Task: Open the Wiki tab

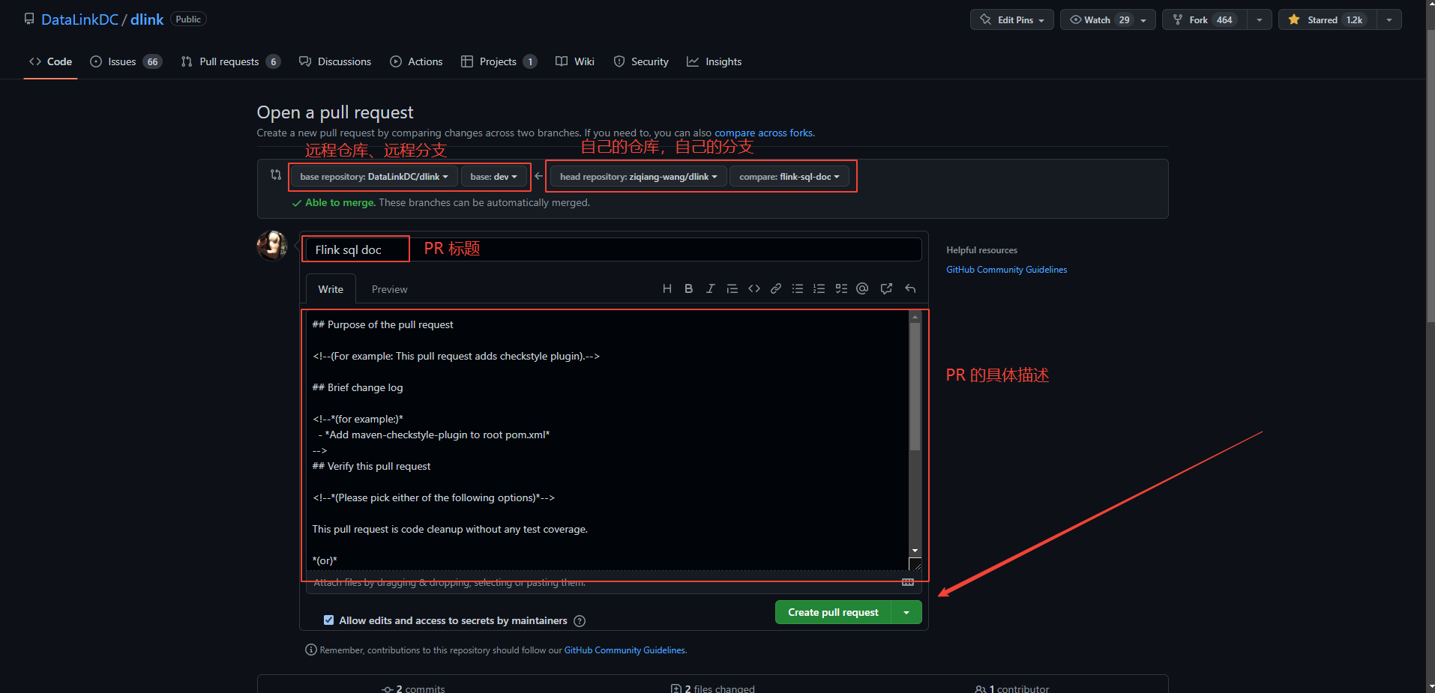Action: [x=575, y=61]
